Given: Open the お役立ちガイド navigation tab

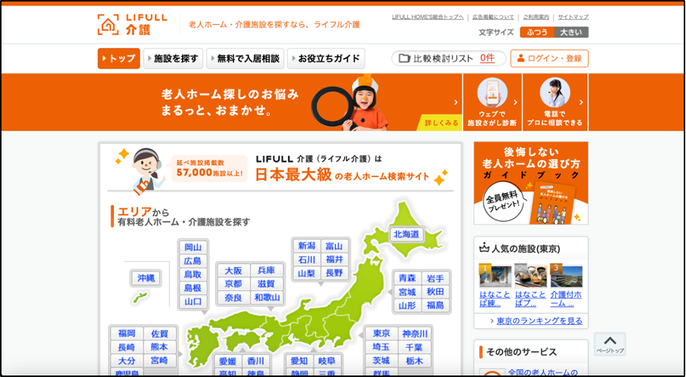Looking at the screenshot, I should pyautogui.click(x=326, y=59).
